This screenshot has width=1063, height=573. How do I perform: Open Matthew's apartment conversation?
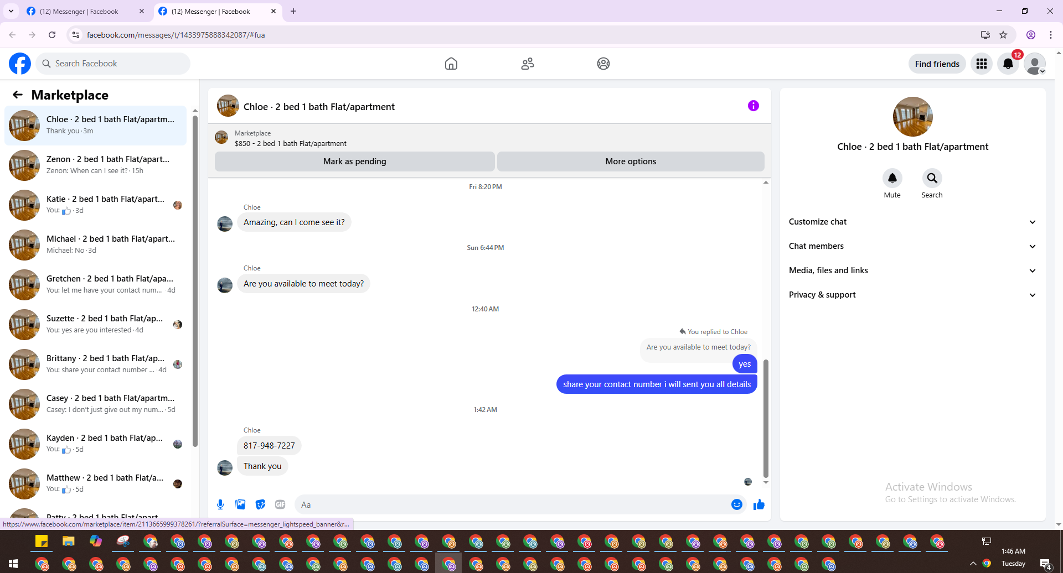tap(95, 484)
